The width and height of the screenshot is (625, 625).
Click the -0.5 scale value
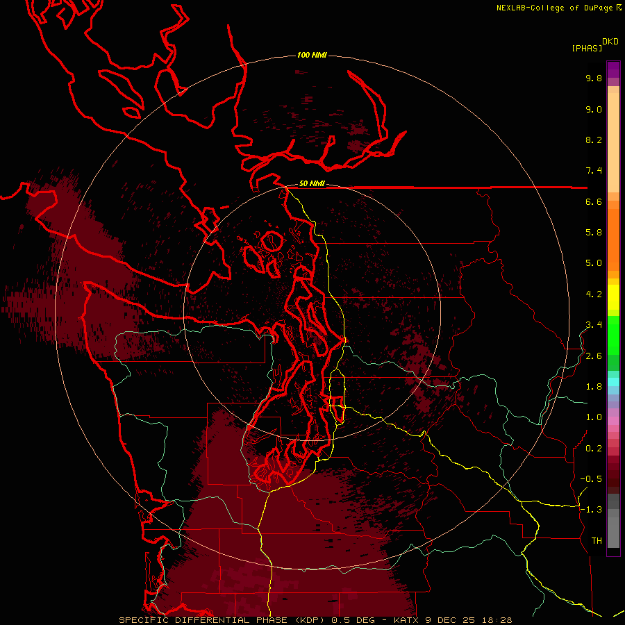591,479
